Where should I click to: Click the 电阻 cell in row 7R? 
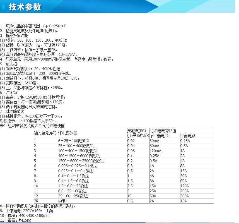click(62, 201)
